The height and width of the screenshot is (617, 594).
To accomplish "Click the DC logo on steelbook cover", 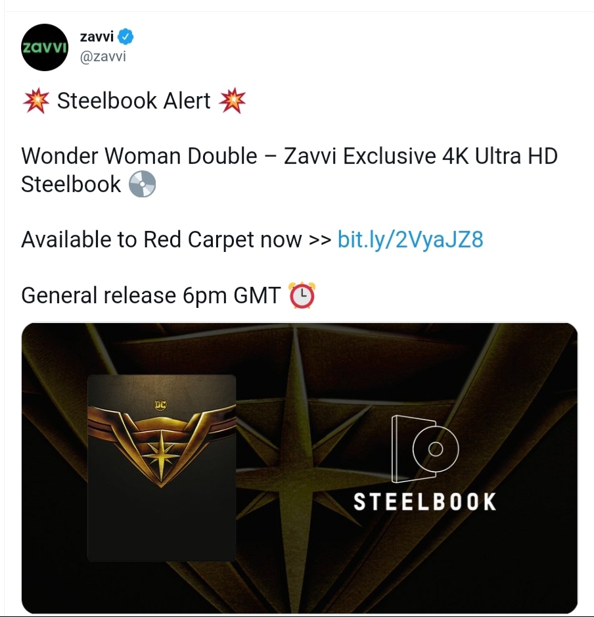I will (x=160, y=404).
